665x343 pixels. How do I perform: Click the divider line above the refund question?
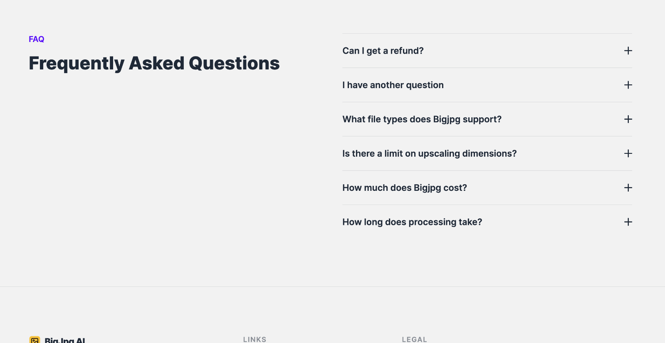pos(487,34)
